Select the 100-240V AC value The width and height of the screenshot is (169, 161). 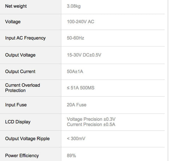click(81, 22)
